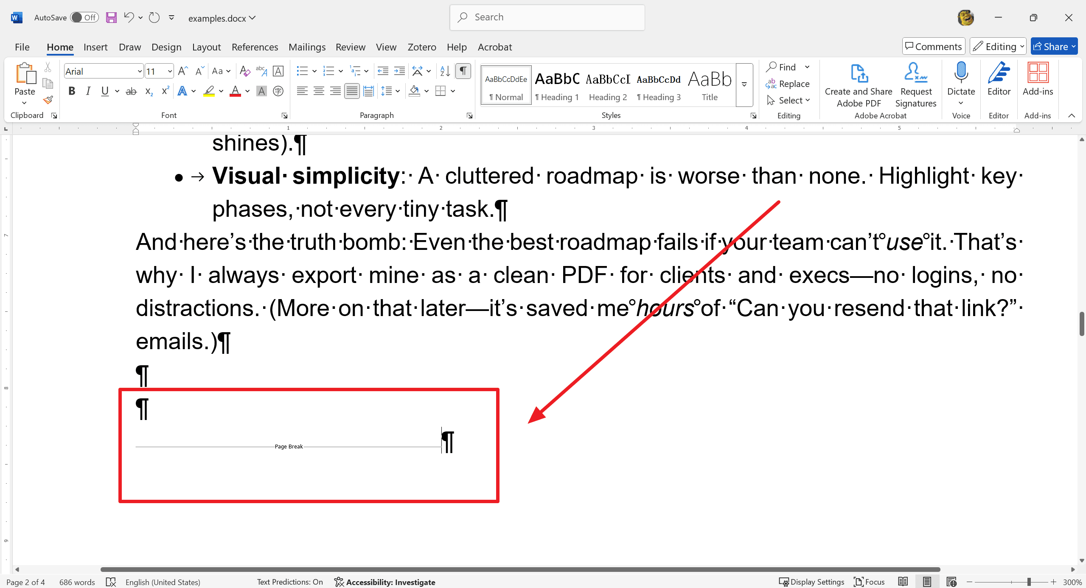Viewport: 1086px width, 588px height.
Task: Open spelling and grammar check in status bar
Action: point(111,582)
